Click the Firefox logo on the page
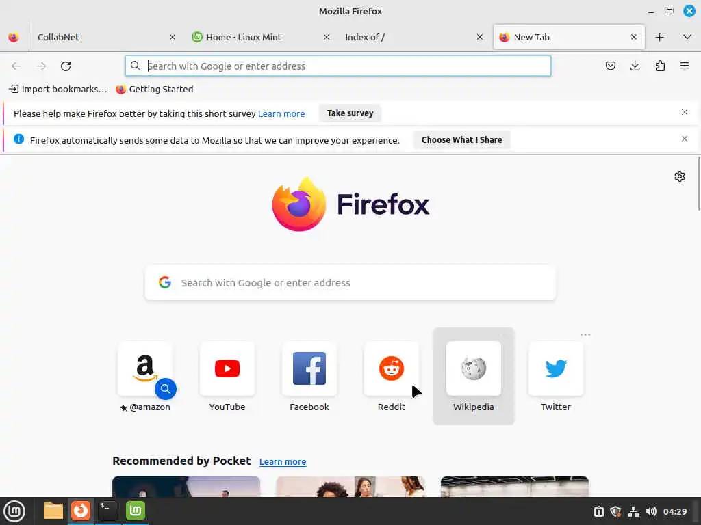This screenshot has width=701, height=525. click(x=350, y=204)
